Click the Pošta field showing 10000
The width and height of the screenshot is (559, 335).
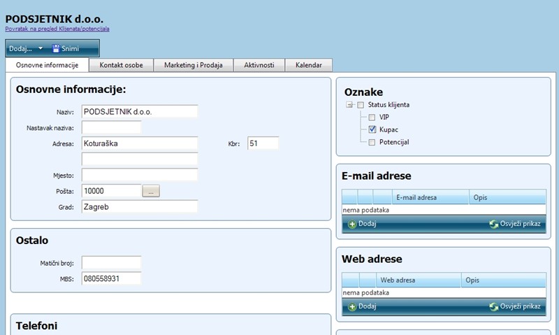pyautogui.click(x=112, y=191)
